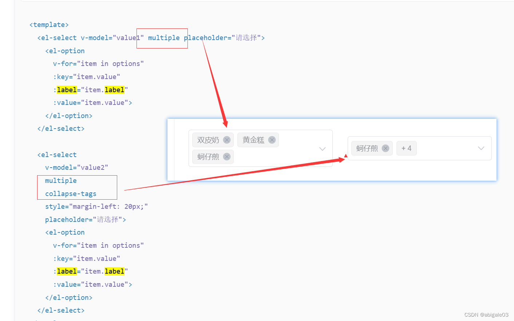The height and width of the screenshot is (321, 514).
Task: Open the collapse-tags select dropdown arrow
Action: 481,148
